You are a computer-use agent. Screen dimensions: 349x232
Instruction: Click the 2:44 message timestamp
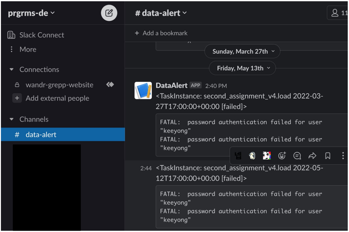(146, 168)
